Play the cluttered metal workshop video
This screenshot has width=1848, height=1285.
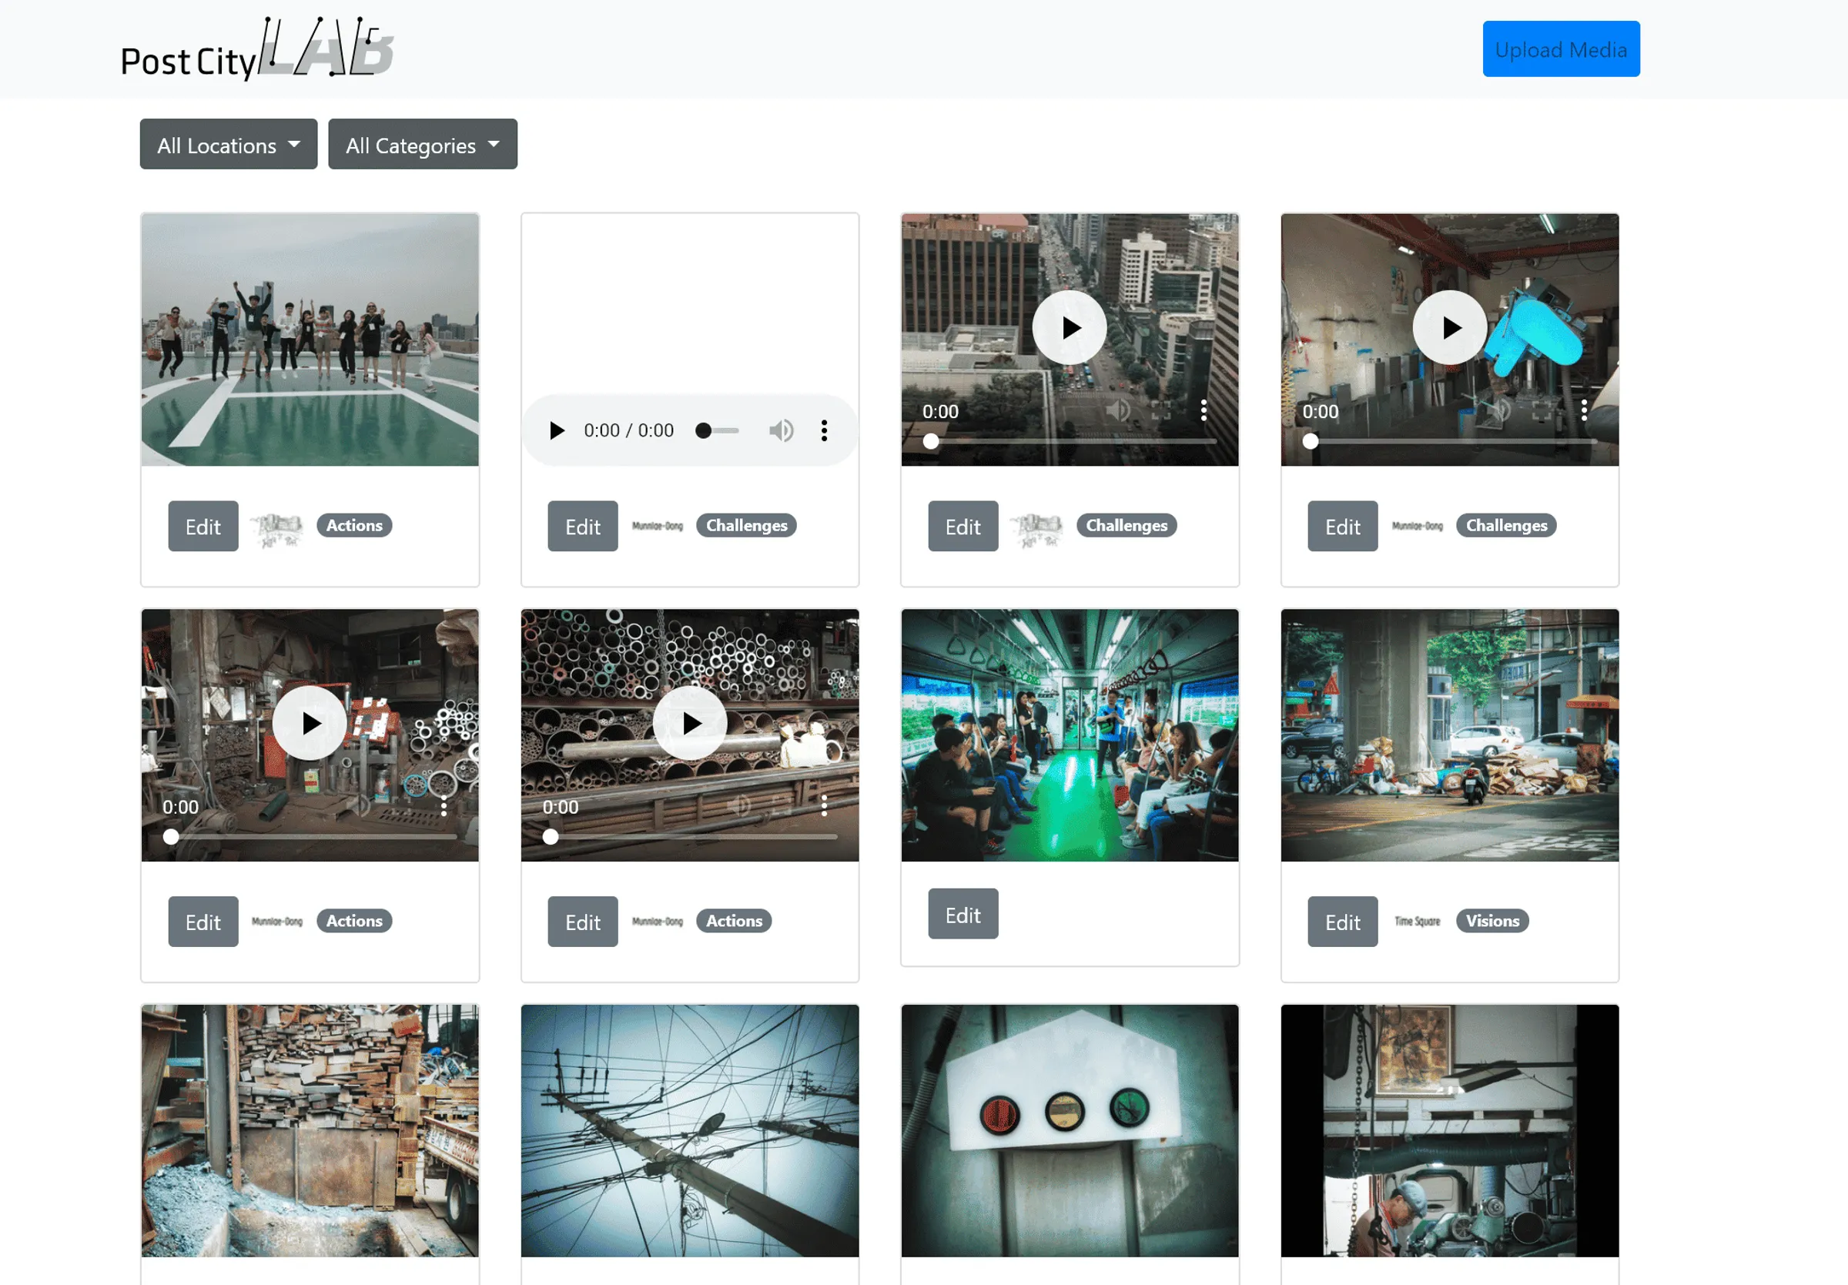310,722
